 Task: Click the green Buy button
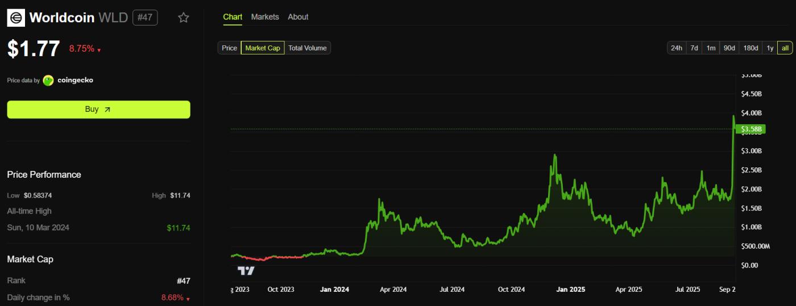99,110
